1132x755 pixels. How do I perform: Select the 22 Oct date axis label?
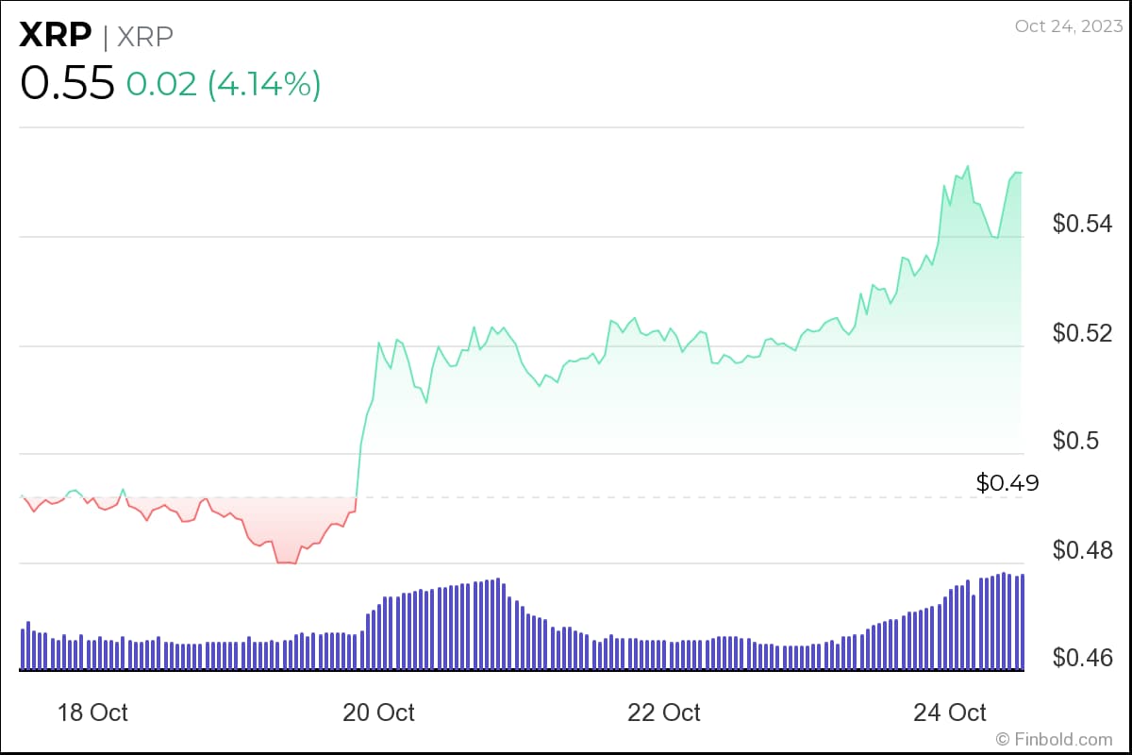tap(664, 713)
